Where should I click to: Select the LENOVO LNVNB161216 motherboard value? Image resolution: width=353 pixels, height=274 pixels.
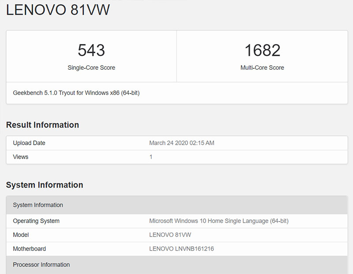click(x=181, y=249)
